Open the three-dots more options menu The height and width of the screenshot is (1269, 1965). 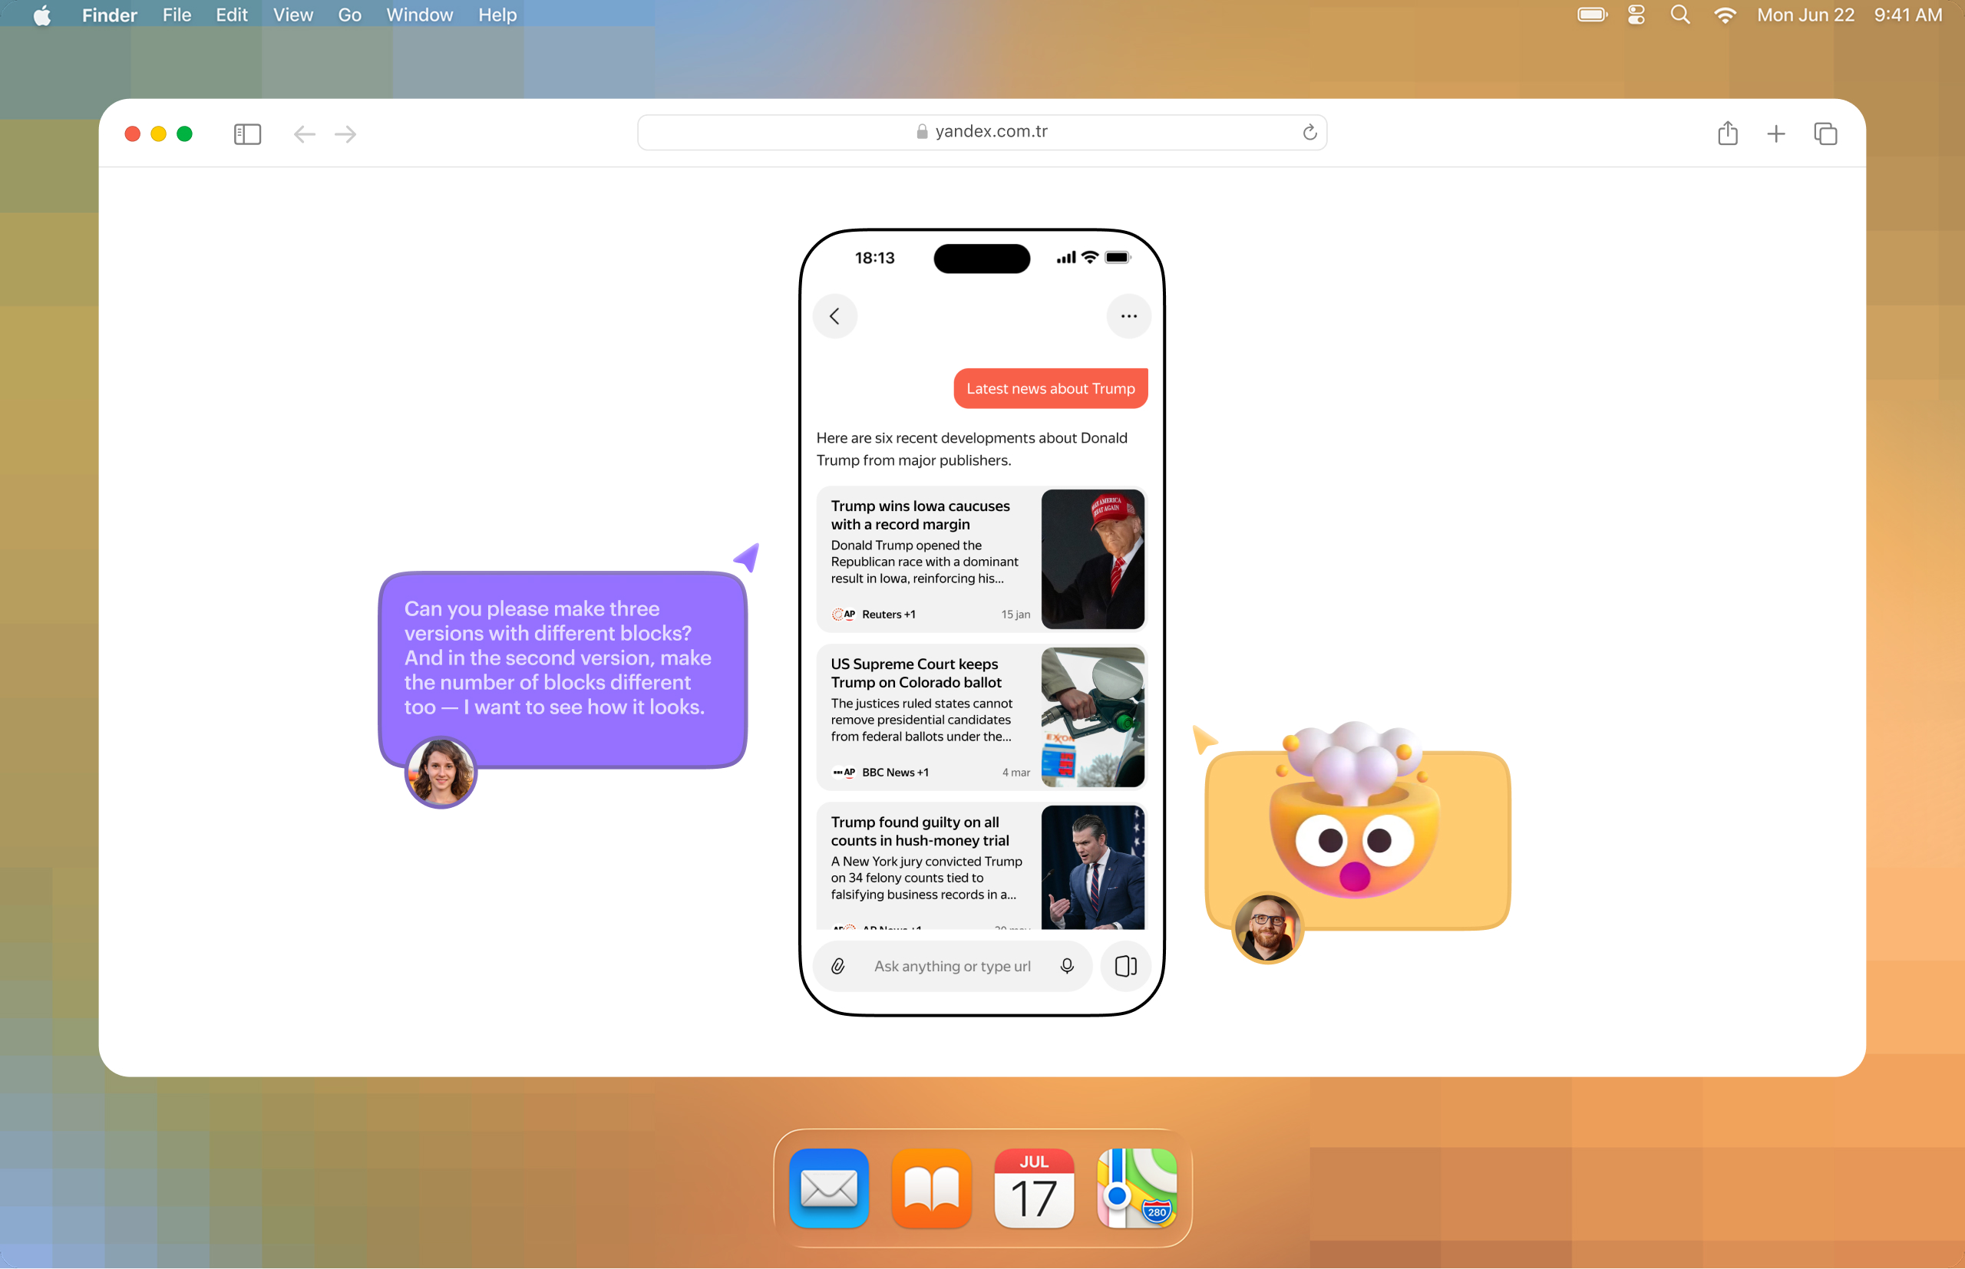1128,316
